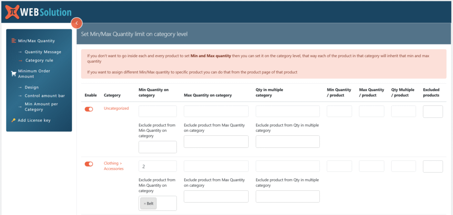Collapse the sidebar with the orange arrow button

click(x=77, y=23)
